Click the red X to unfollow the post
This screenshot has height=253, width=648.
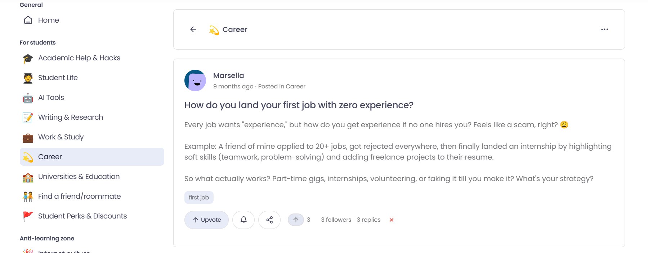pos(392,220)
